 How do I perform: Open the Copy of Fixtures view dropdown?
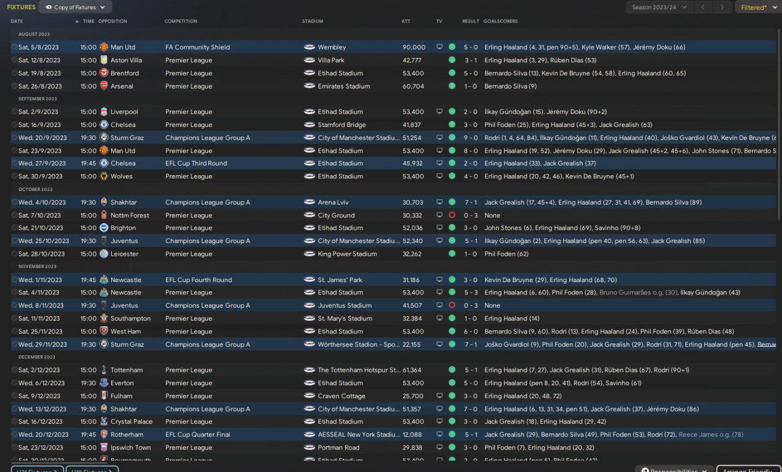click(75, 7)
